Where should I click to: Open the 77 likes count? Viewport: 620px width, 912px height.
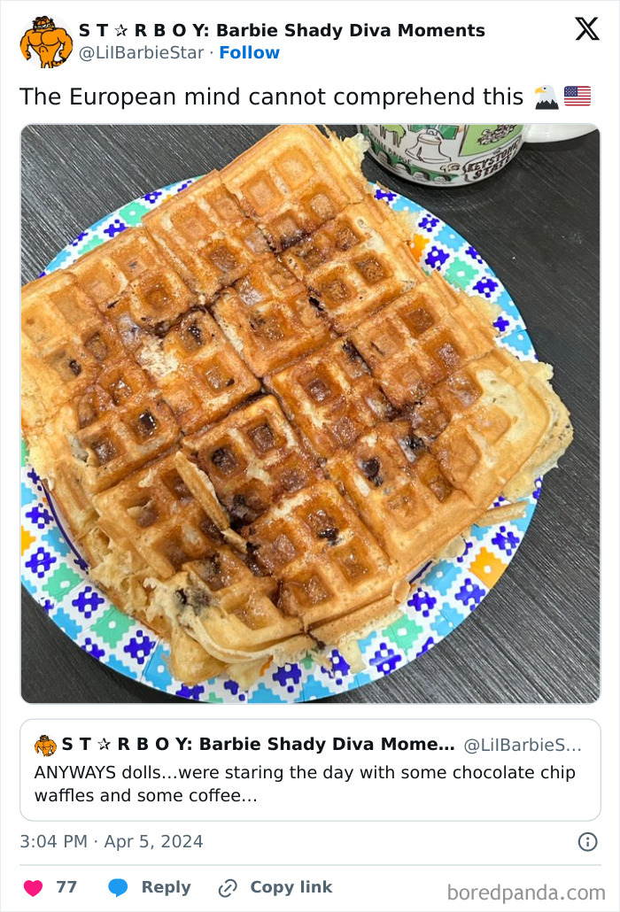point(66,887)
